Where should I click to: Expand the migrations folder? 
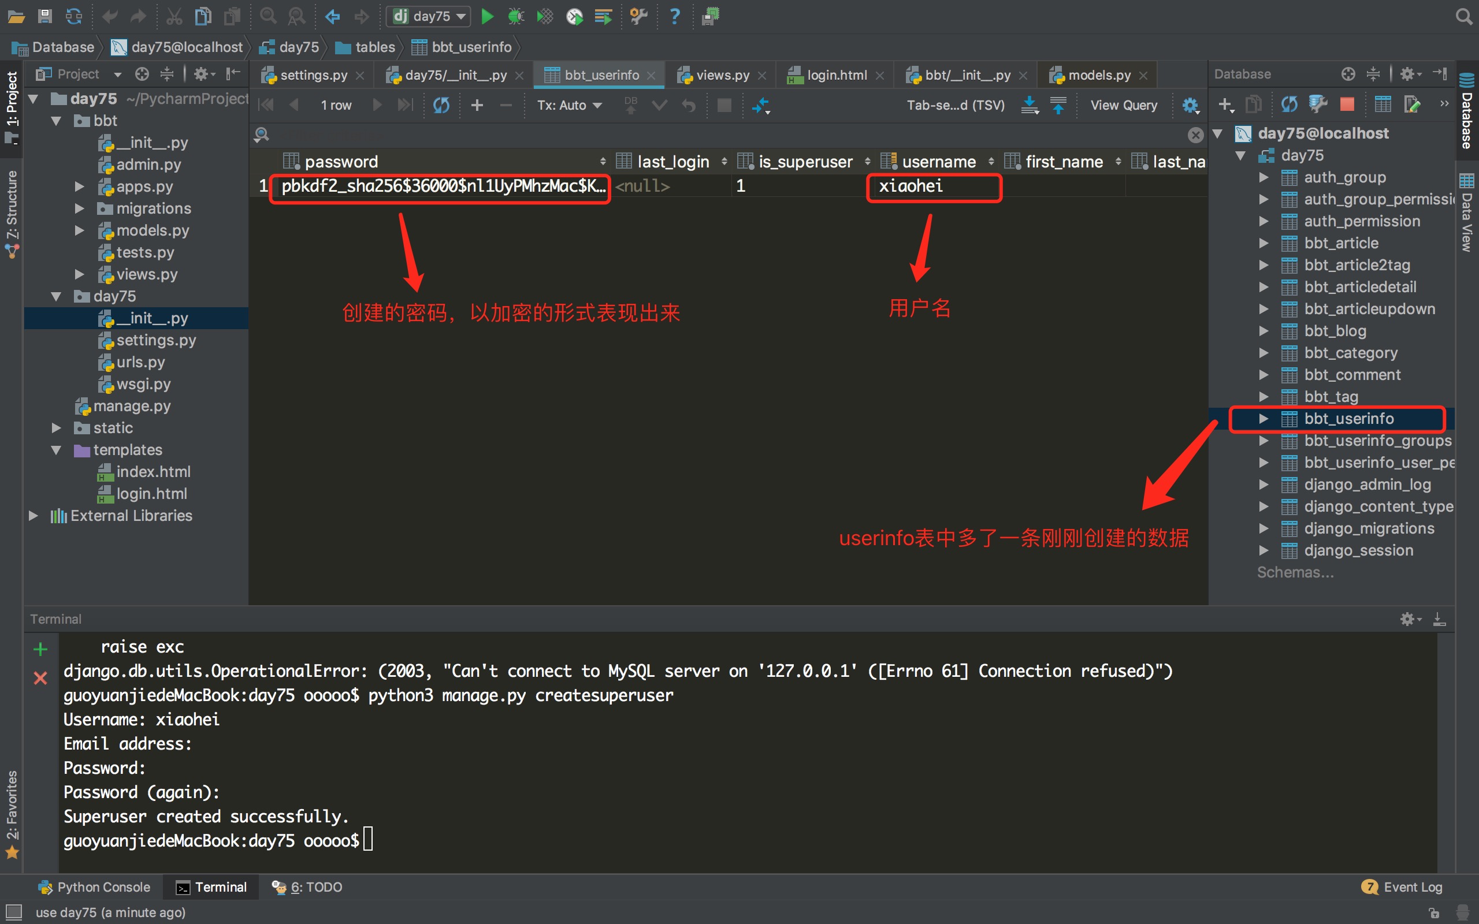click(80, 208)
